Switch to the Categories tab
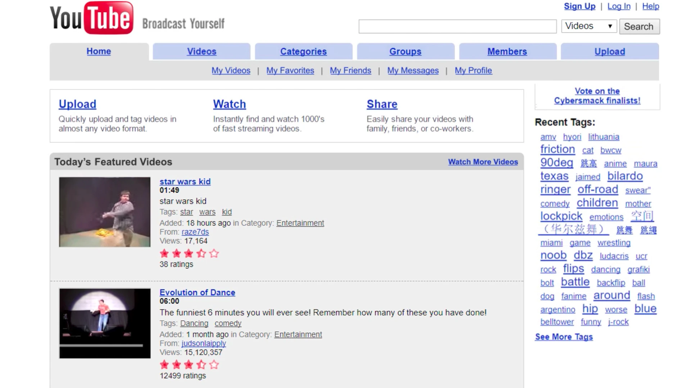 (x=303, y=51)
